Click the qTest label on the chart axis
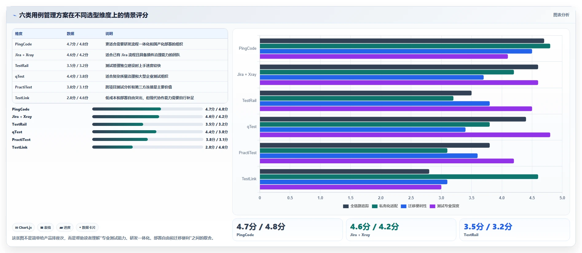Screen dimensions: 582x253 (252, 127)
